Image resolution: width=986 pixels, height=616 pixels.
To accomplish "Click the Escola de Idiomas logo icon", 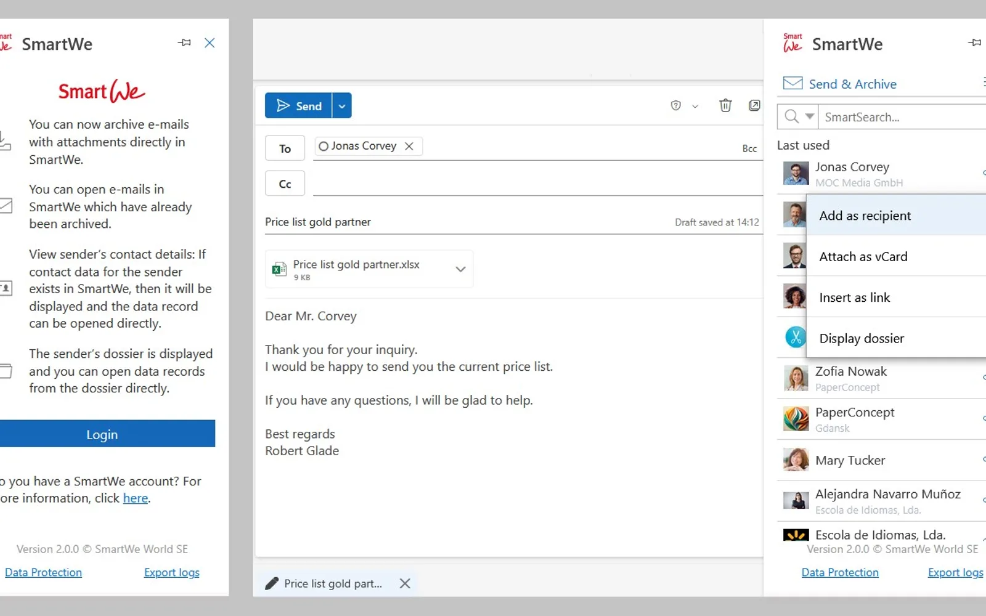I will point(796,535).
